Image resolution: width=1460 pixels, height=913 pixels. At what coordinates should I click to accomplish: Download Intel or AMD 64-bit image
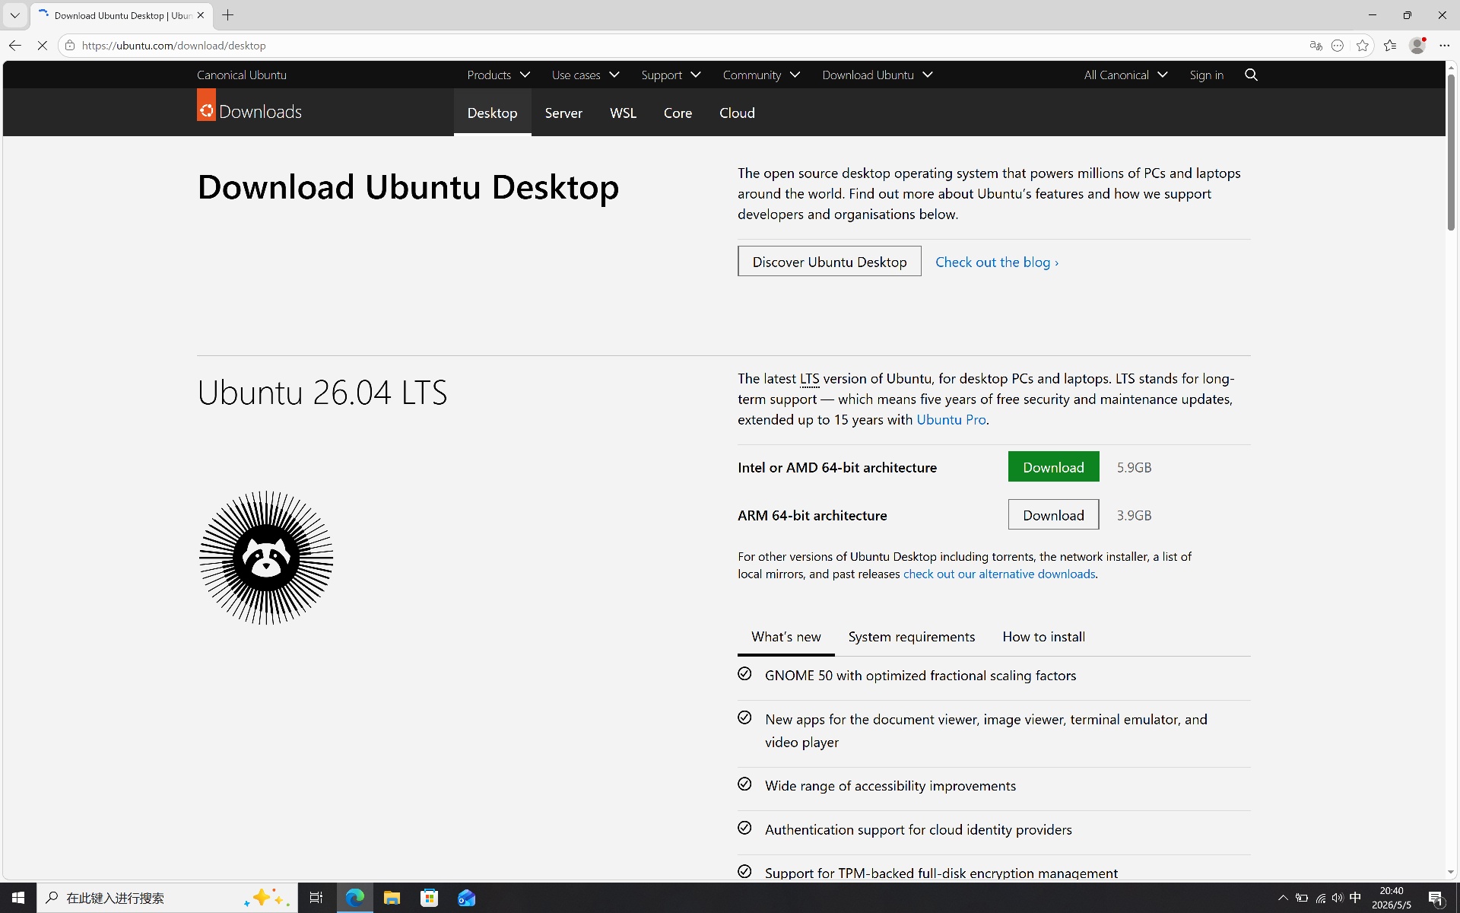(x=1053, y=466)
